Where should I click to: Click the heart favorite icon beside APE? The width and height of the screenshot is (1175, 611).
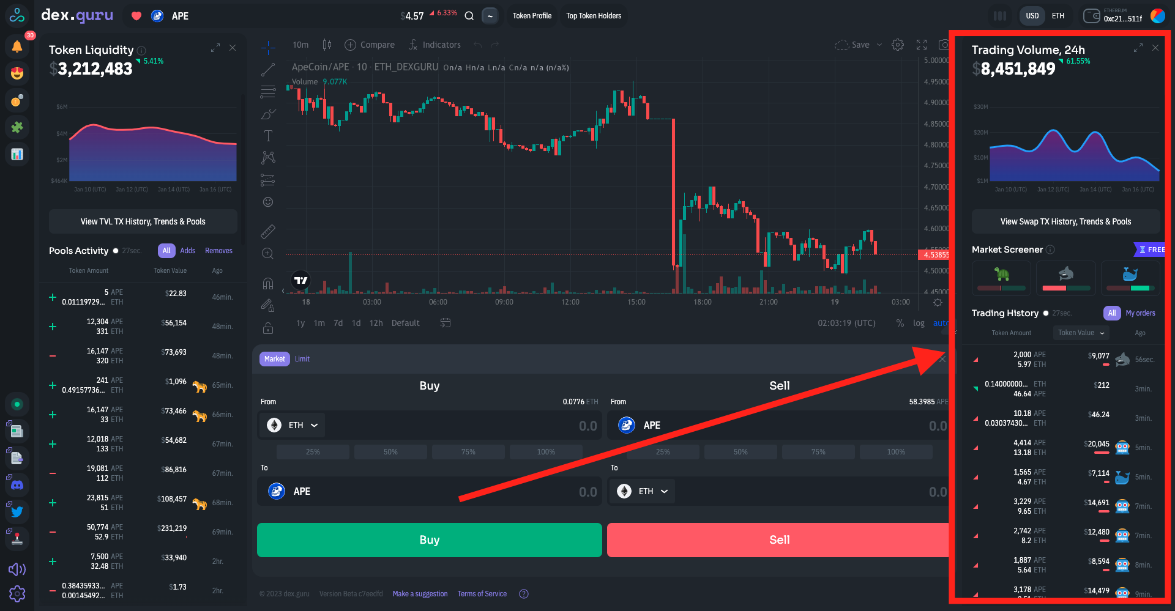point(136,16)
